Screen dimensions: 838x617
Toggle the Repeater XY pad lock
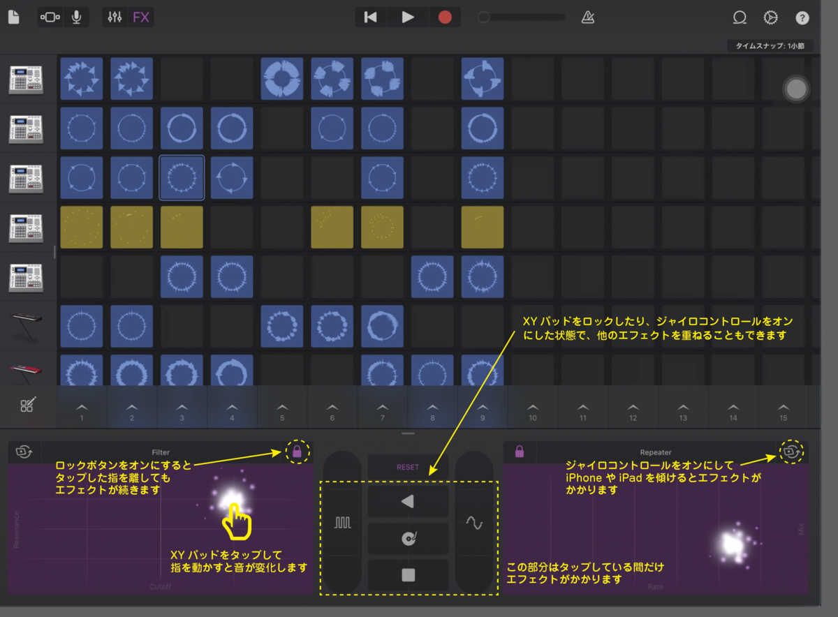click(x=519, y=452)
